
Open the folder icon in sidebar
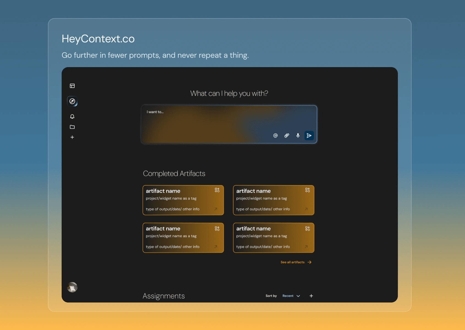72,127
